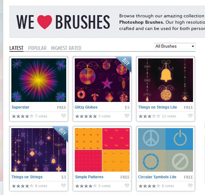The image size is (205, 195).
Task: Click the heart icon on Glitzy Globes
Action: [127, 116]
